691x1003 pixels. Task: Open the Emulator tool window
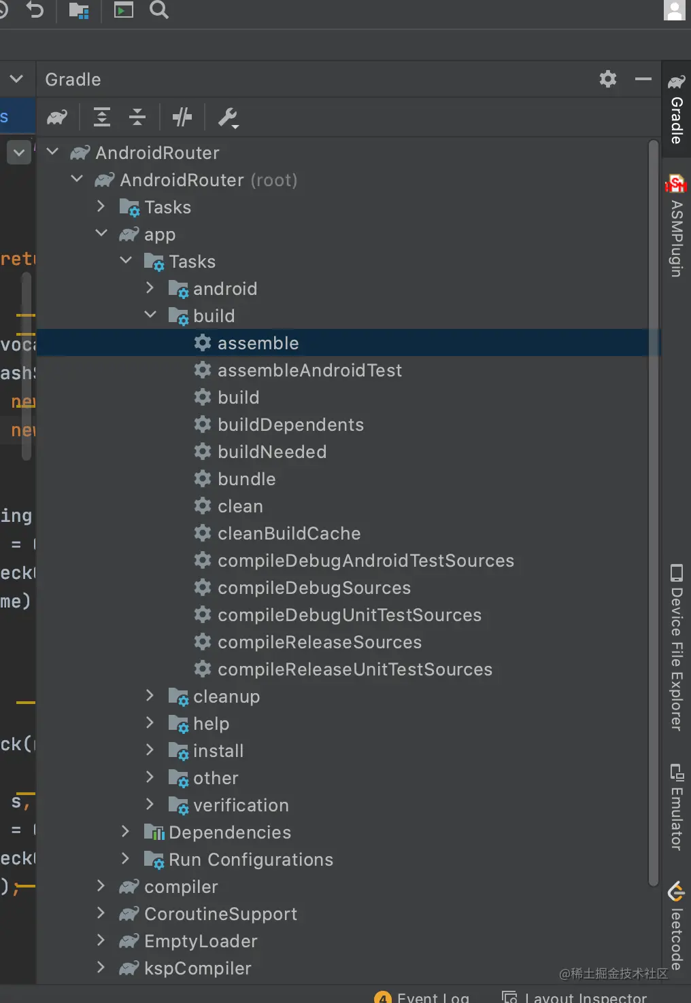point(676,809)
